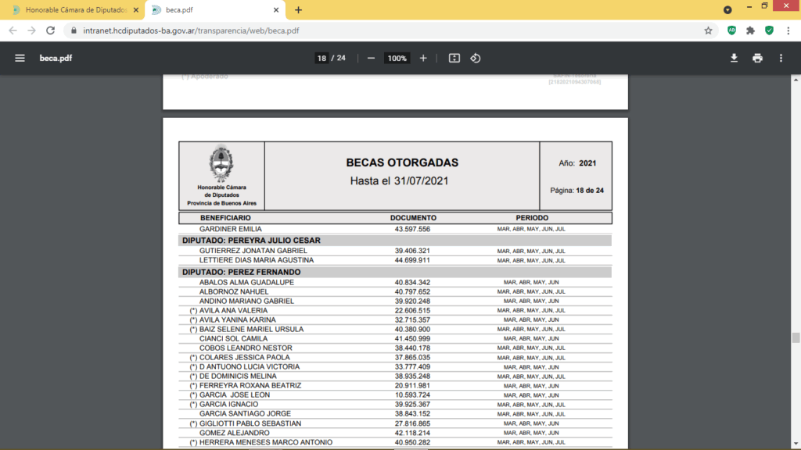Image resolution: width=801 pixels, height=450 pixels.
Task: Click GOMEZ ALEJANDRO entry
Action: click(x=235, y=433)
